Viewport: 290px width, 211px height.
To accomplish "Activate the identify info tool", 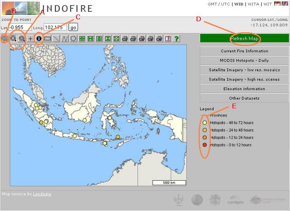I will tap(39, 39).
